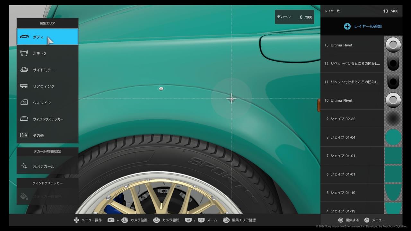
Task: Click the paint bucket sticker background icon
Action: (24, 196)
